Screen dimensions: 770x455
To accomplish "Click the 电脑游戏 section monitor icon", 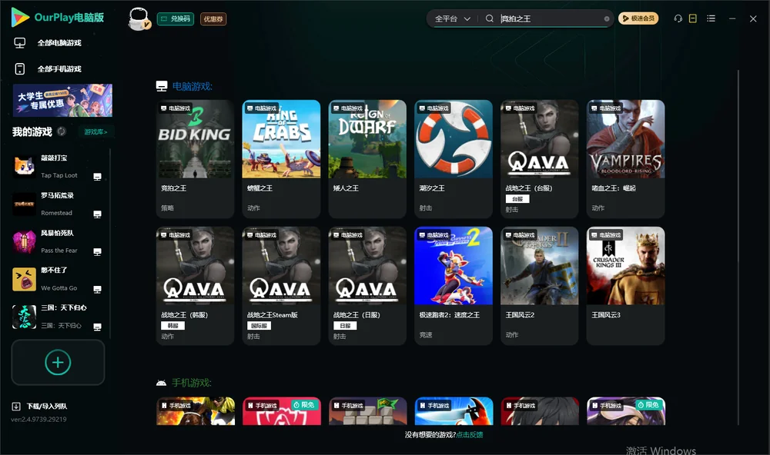I will click(x=162, y=86).
